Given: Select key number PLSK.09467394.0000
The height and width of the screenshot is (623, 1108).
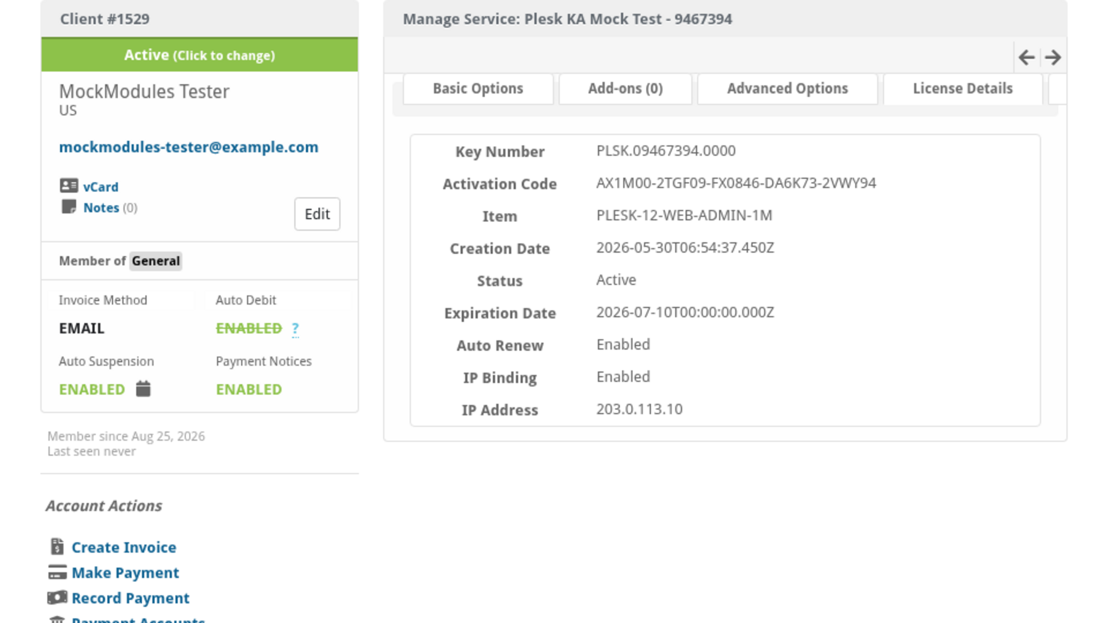Looking at the screenshot, I should (x=666, y=151).
